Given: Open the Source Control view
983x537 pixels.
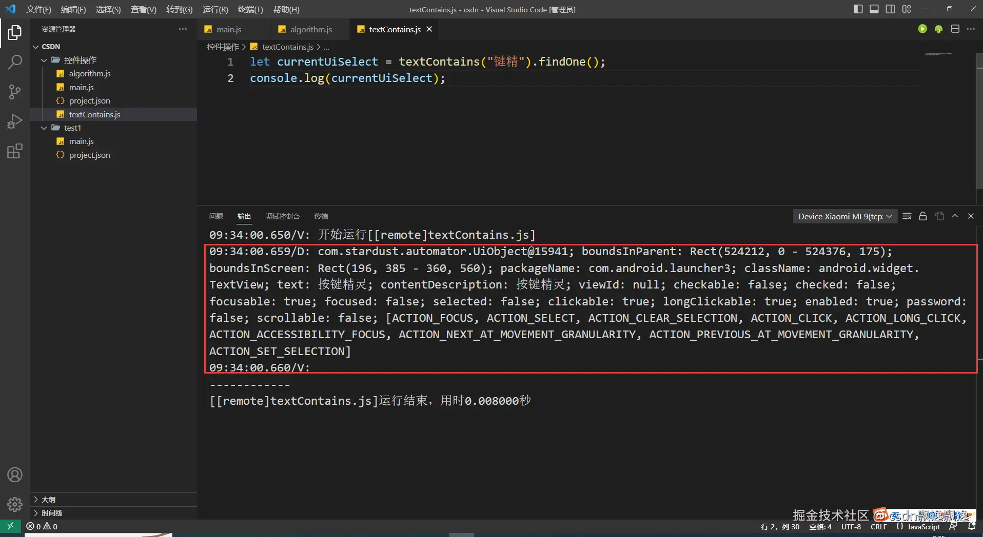Looking at the screenshot, I should pos(15,92).
